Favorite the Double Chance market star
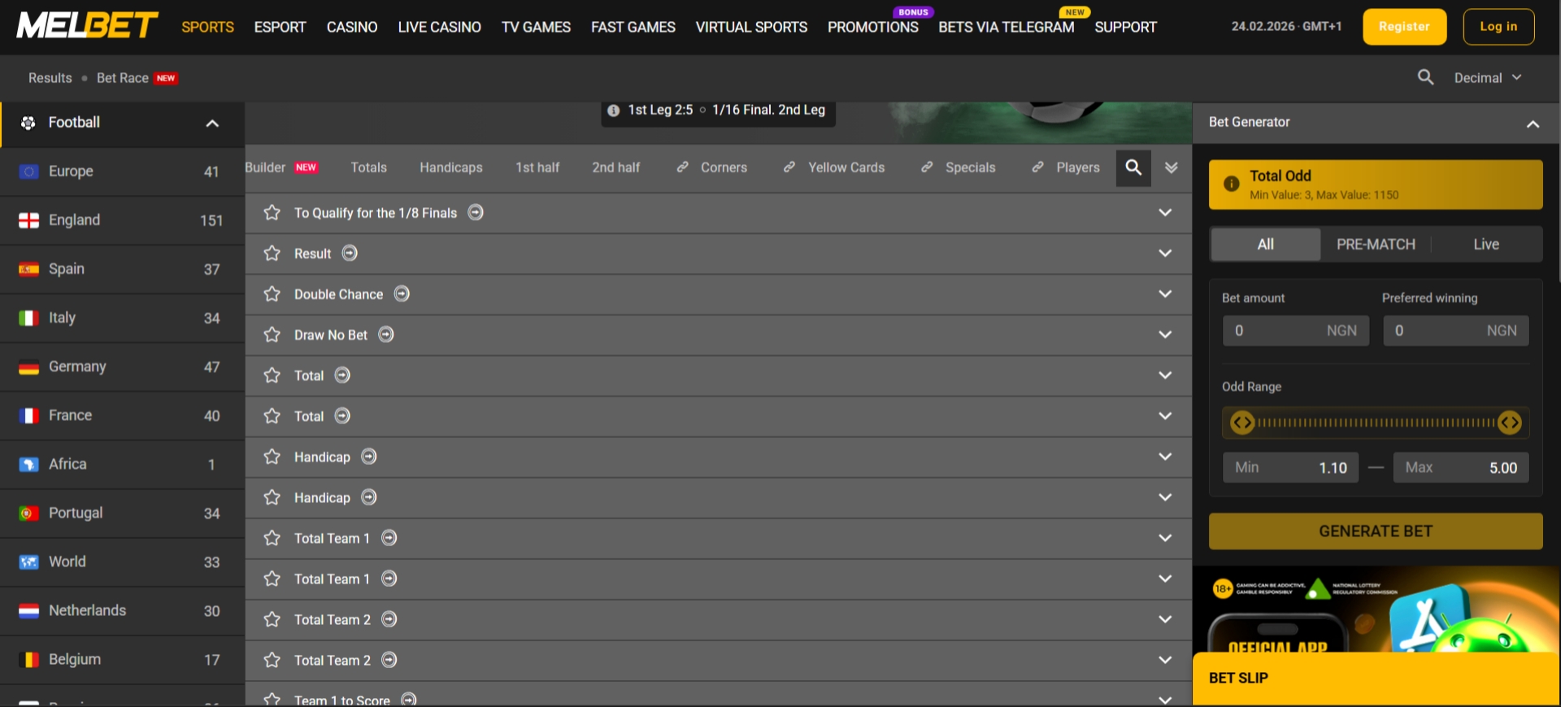The image size is (1561, 707). coord(272,293)
